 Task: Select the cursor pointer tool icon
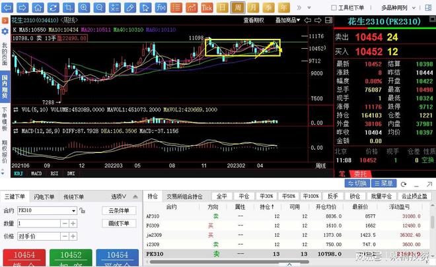point(145,7)
